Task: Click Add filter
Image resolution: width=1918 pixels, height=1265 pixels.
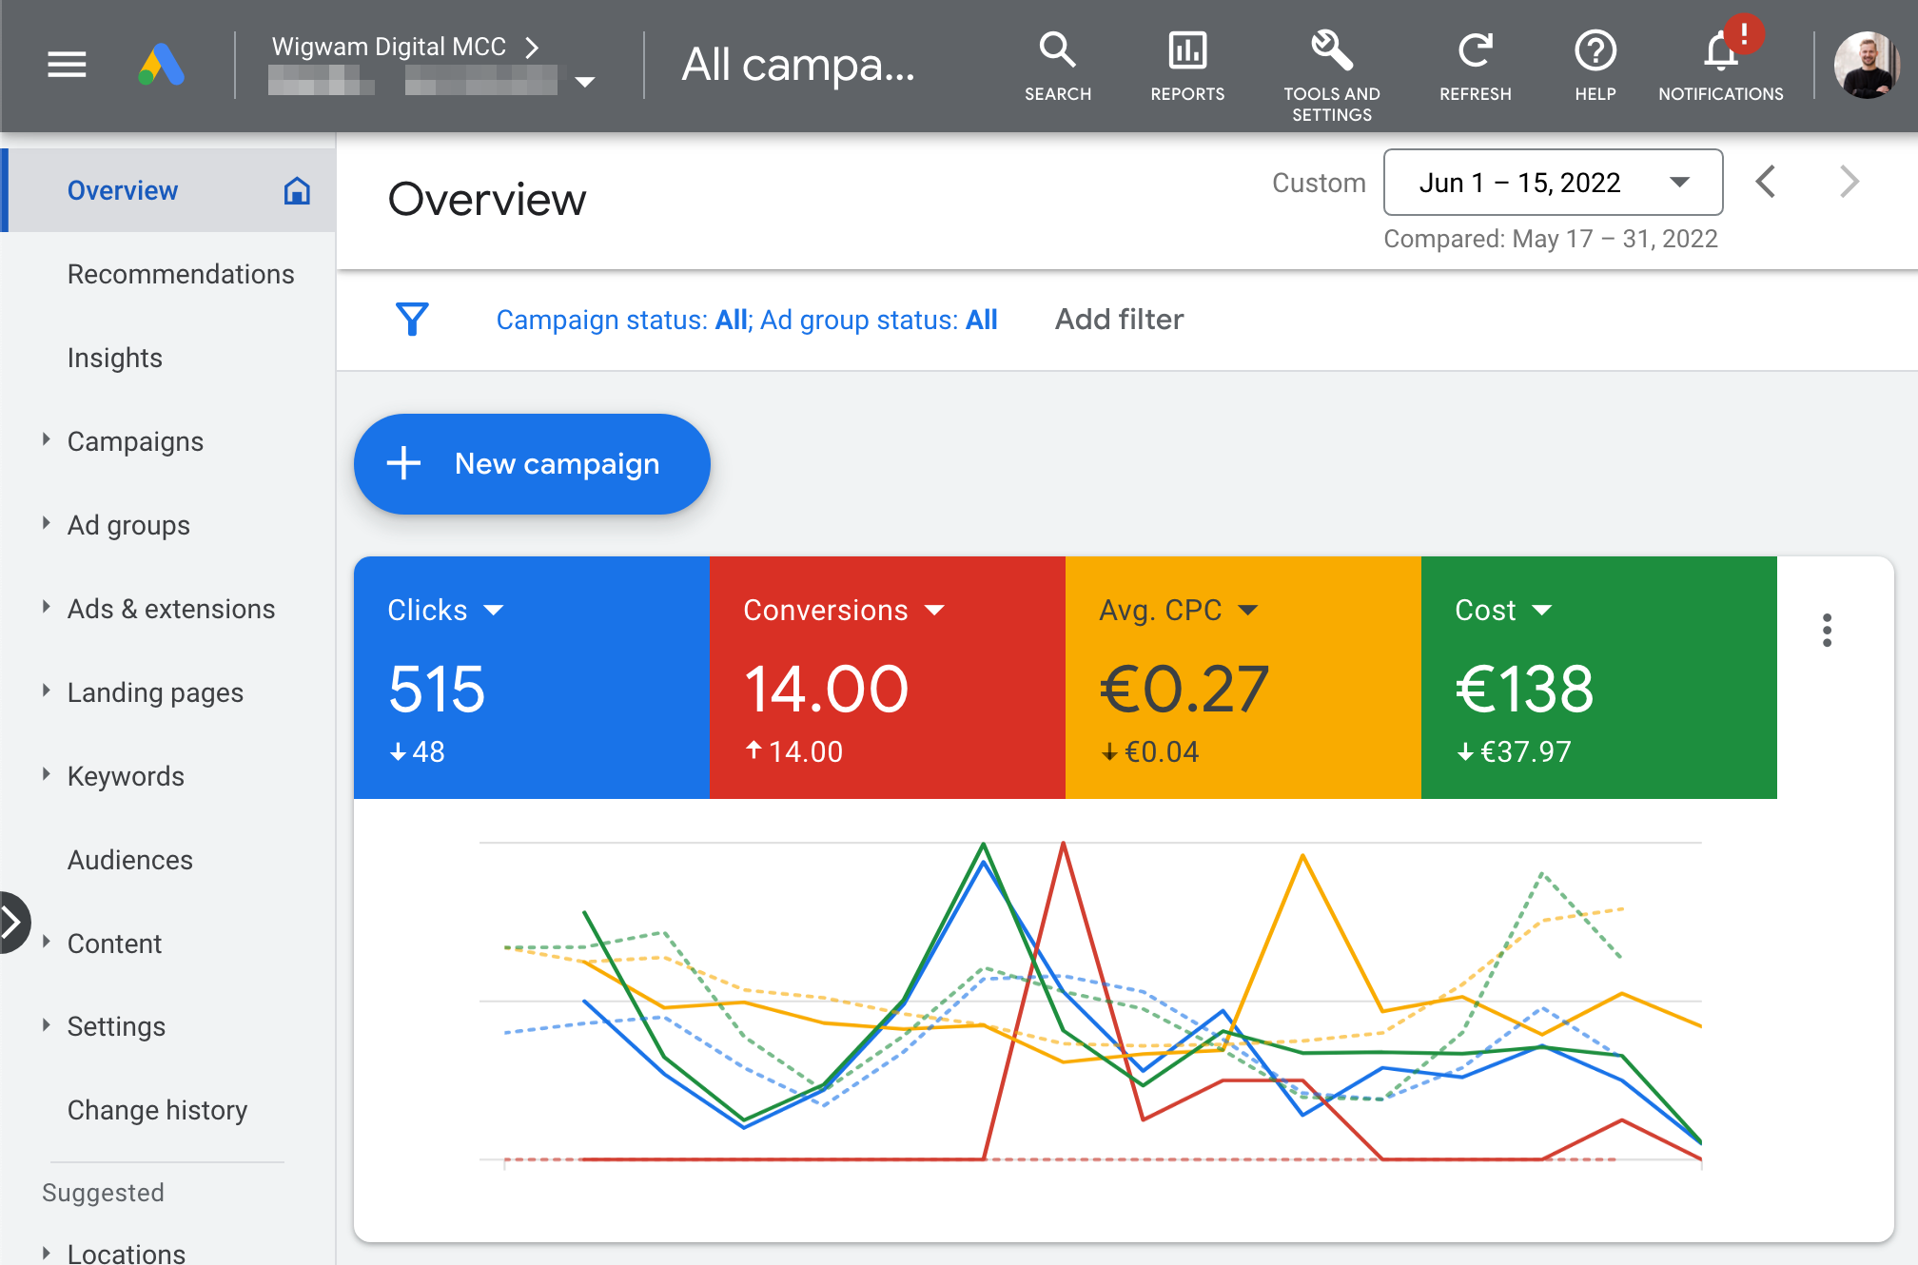Action: tap(1119, 320)
